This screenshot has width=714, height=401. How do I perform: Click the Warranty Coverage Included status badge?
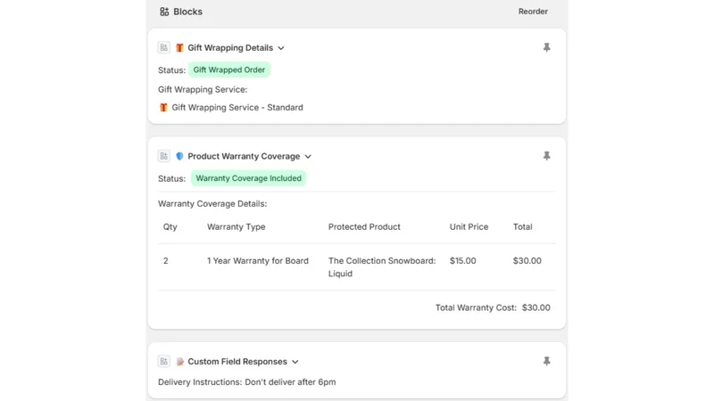[249, 178]
